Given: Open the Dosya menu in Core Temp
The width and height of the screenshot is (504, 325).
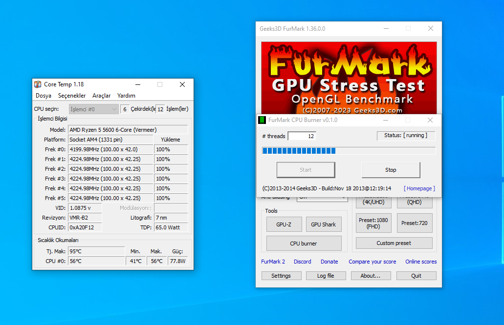Looking at the screenshot, I should (x=44, y=96).
